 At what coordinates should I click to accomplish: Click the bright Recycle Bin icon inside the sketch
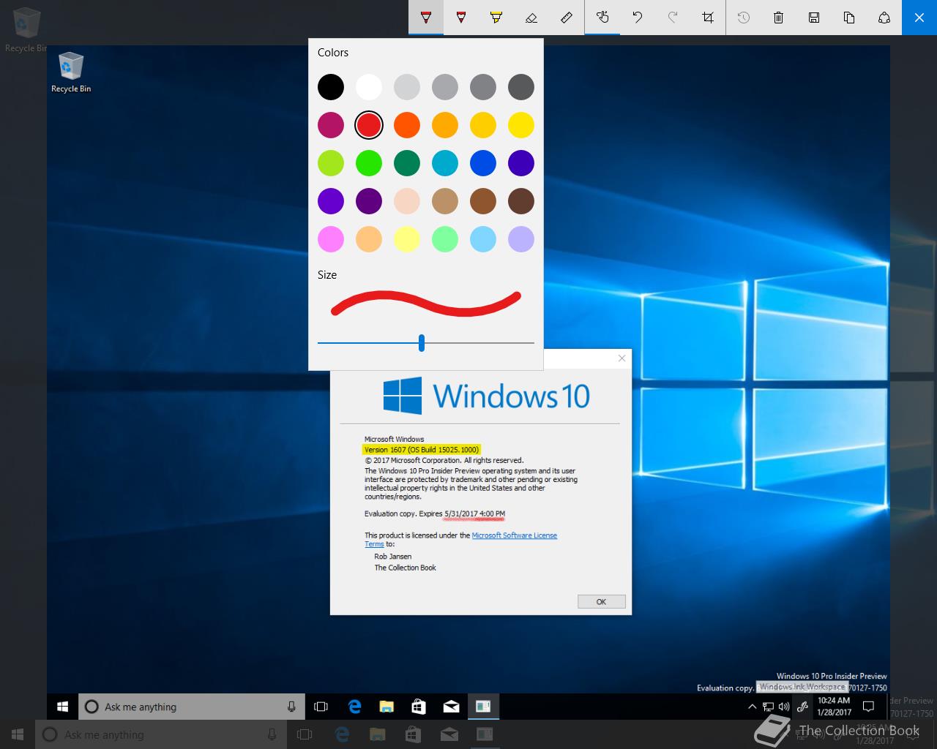(71, 72)
